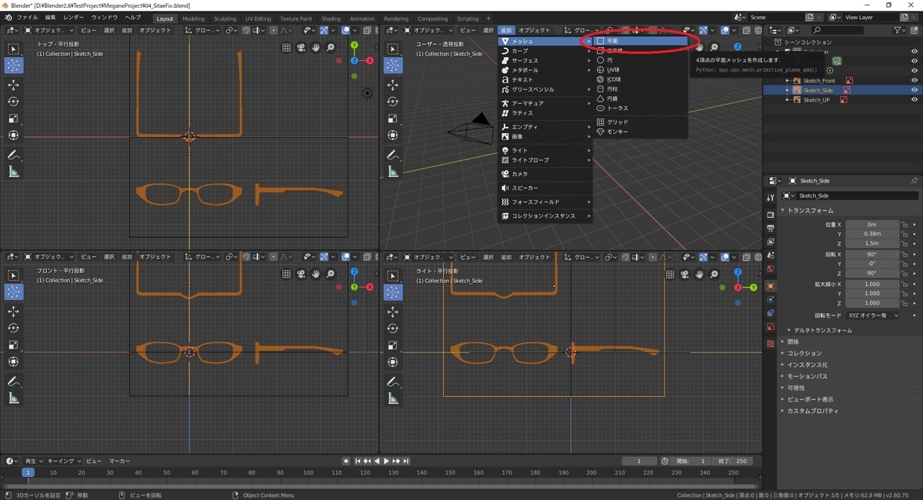Choose the move tool in top view

(x=14, y=85)
